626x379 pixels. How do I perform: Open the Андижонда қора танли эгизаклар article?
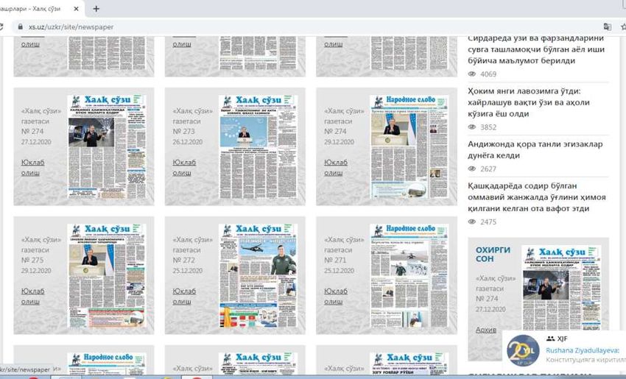click(x=535, y=149)
